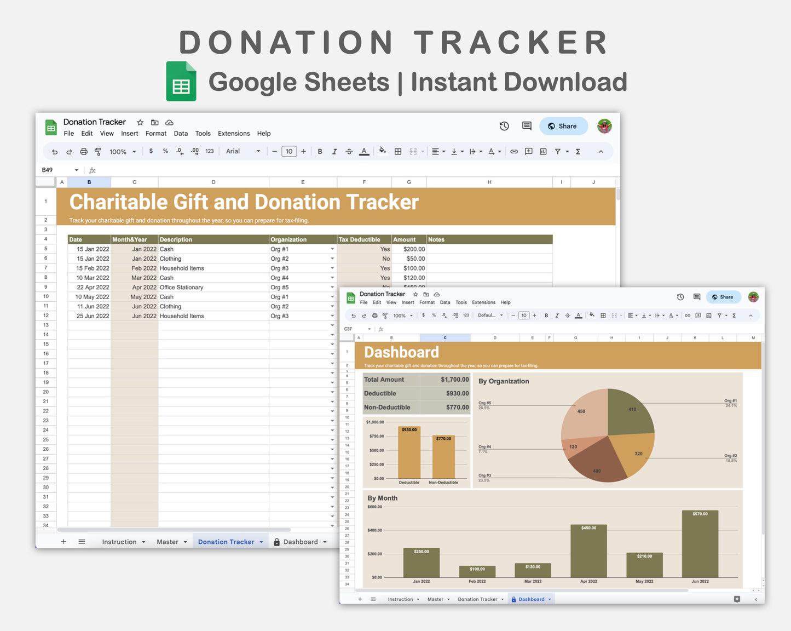The width and height of the screenshot is (791, 631).
Task: Toggle italic in front Dashboard window toolbar
Action: click(557, 315)
